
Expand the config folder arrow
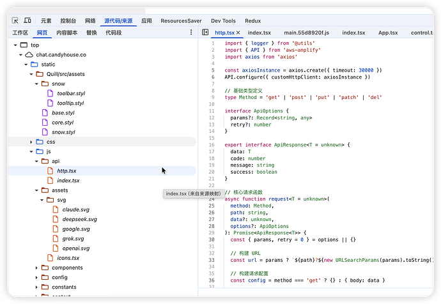tap(36, 278)
